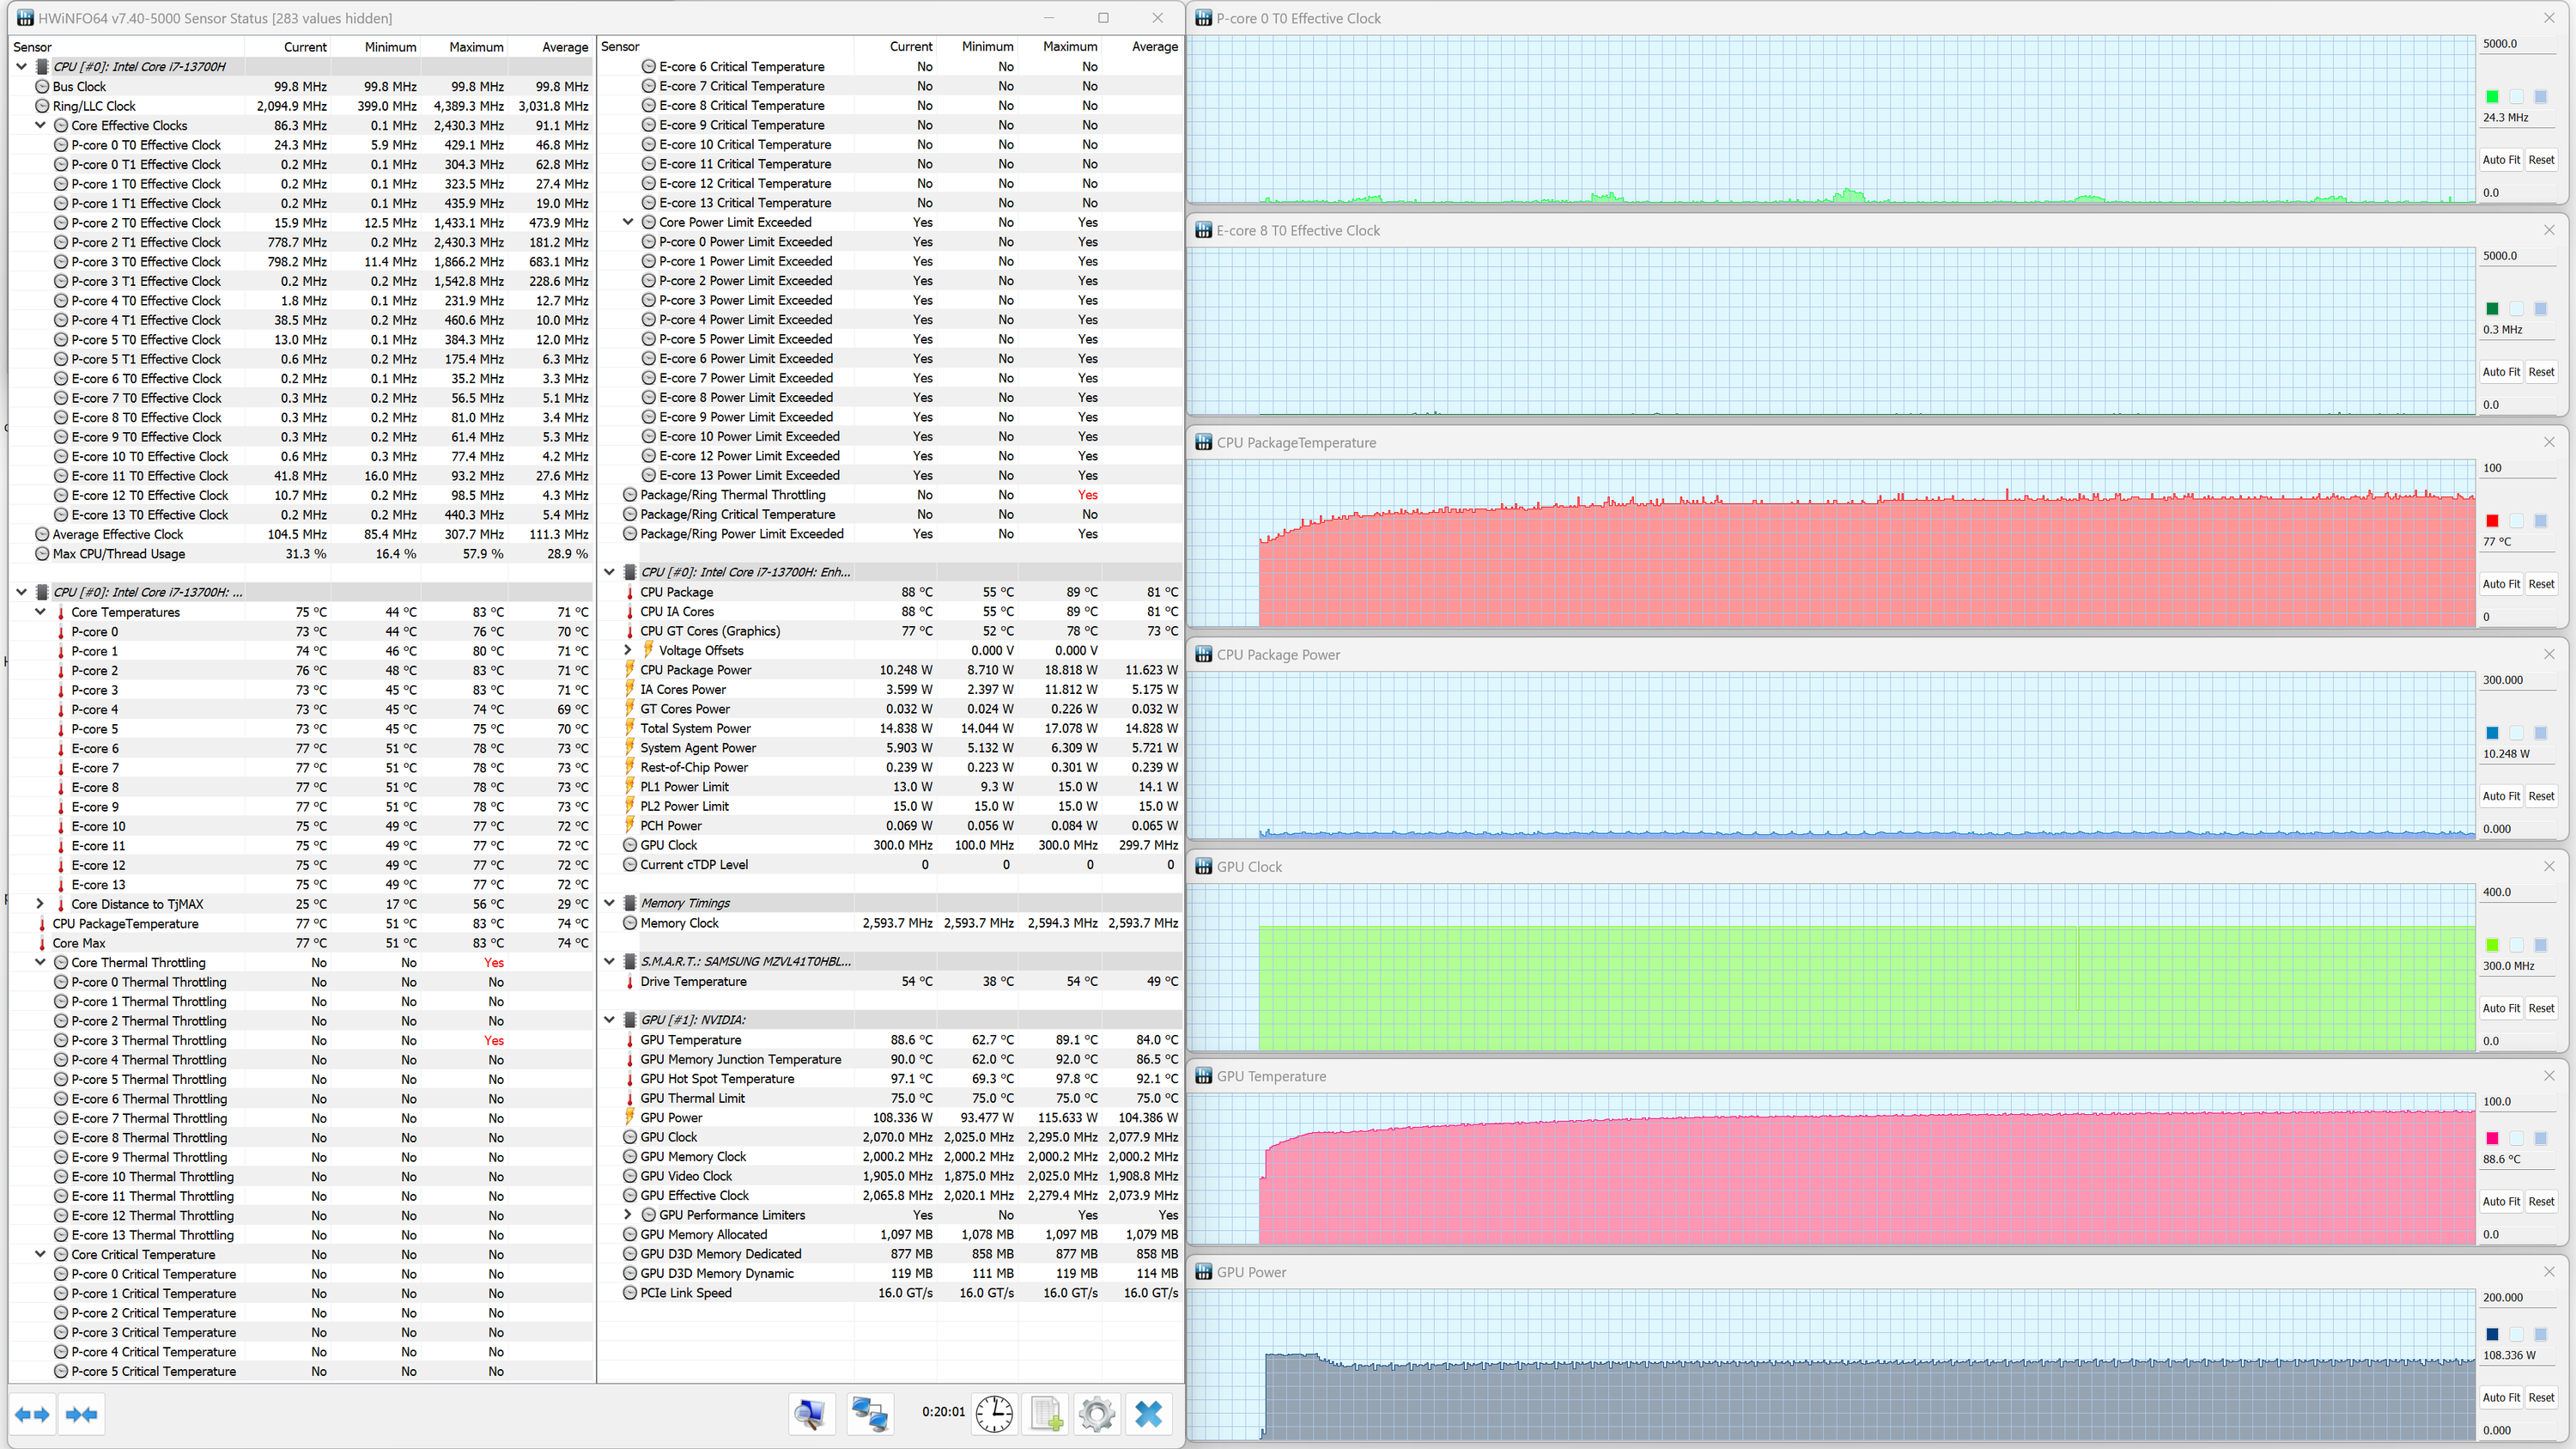The image size is (2576, 1449).
Task: Click Auto Fit on CPU PackageTemperature graph
Action: click(x=2501, y=584)
